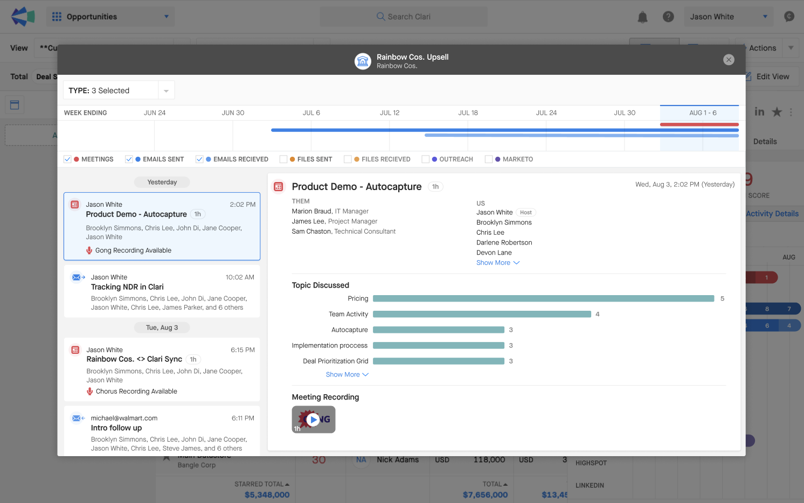Click the Edit View pencil icon
The width and height of the screenshot is (804, 503).
[x=748, y=76]
